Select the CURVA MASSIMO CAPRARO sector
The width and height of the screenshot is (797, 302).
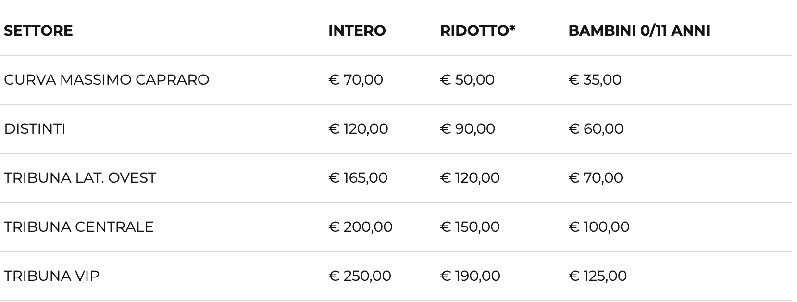(x=107, y=80)
